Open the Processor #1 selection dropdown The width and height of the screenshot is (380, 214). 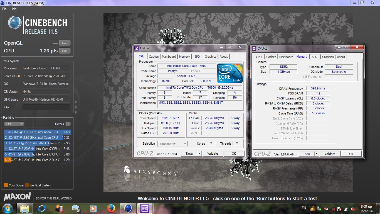pyautogui.click(x=172, y=144)
